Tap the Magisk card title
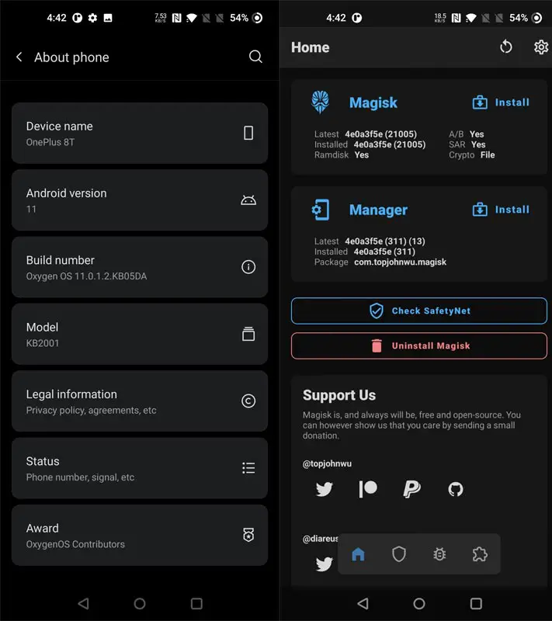Image resolution: width=552 pixels, height=621 pixels. click(373, 102)
